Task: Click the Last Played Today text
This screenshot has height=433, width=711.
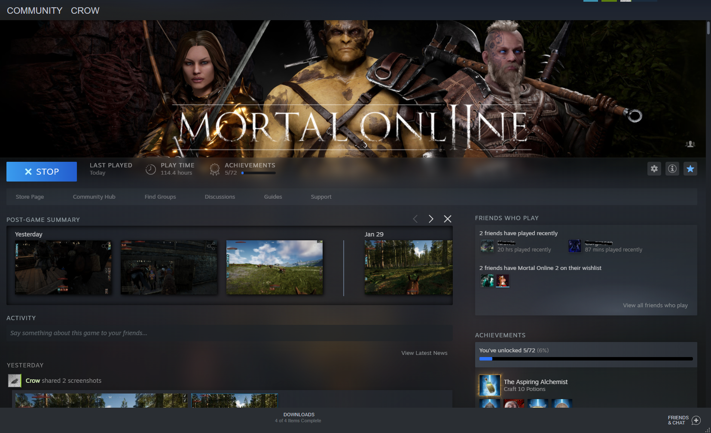Action: 111,169
